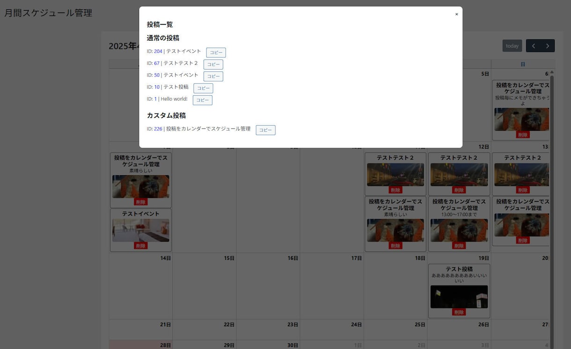571x349 pixels.
Task: Click the 21日 day number
Action: point(165,325)
